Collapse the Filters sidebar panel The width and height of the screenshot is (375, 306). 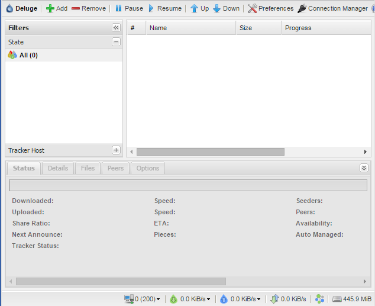coord(116,28)
